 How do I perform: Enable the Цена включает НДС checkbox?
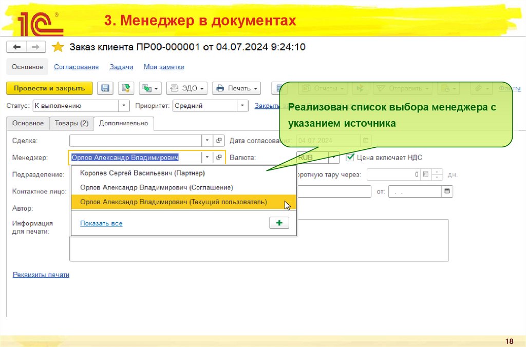point(350,158)
